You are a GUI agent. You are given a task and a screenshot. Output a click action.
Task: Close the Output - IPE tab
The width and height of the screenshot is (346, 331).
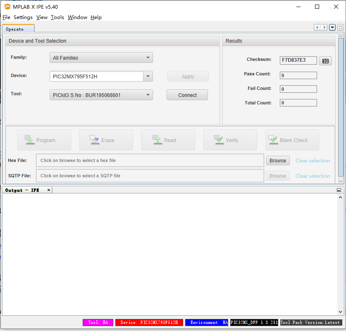point(49,190)
